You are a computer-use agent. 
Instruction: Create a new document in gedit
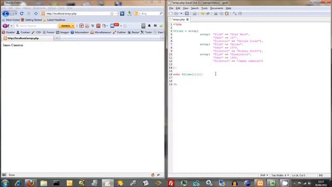[171, 14]
